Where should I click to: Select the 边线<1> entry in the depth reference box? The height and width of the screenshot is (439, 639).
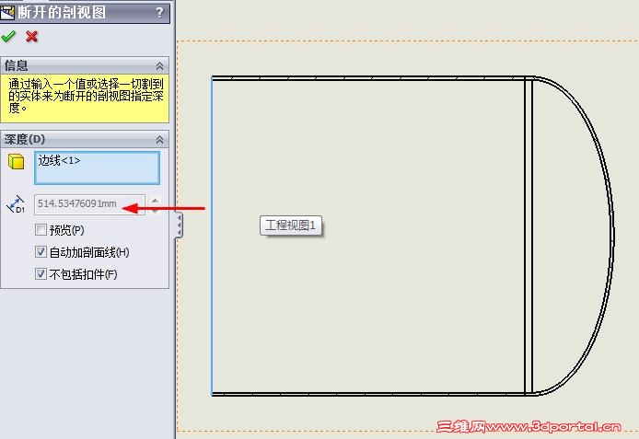pos(59,161)
